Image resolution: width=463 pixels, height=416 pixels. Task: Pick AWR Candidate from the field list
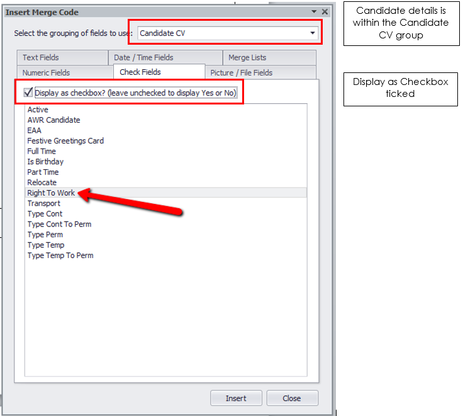pos(53,120)
